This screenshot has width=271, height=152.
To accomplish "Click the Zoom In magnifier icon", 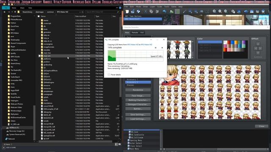I will point(214,11).
